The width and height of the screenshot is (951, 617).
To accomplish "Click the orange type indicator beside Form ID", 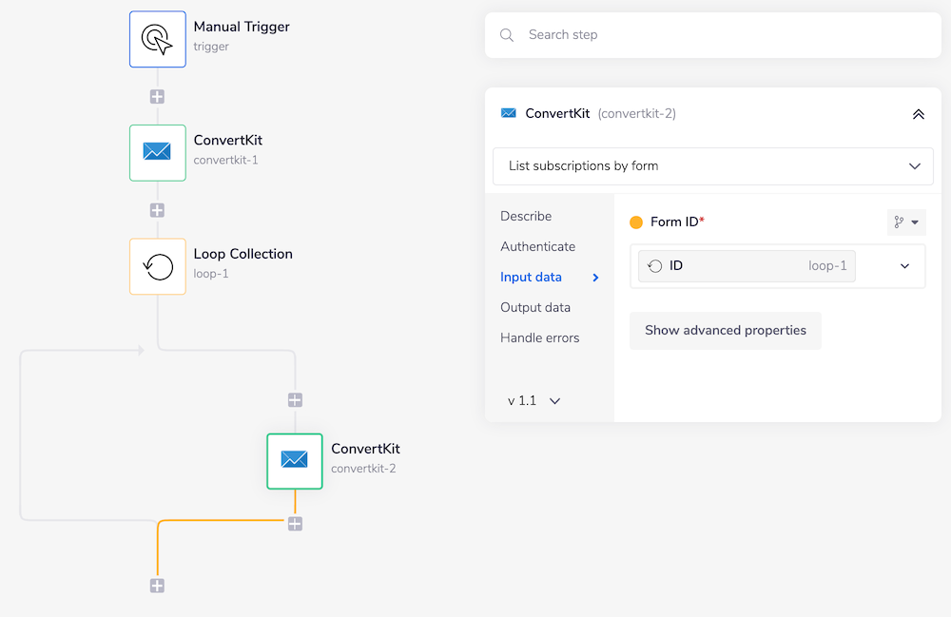I will 636,222.
